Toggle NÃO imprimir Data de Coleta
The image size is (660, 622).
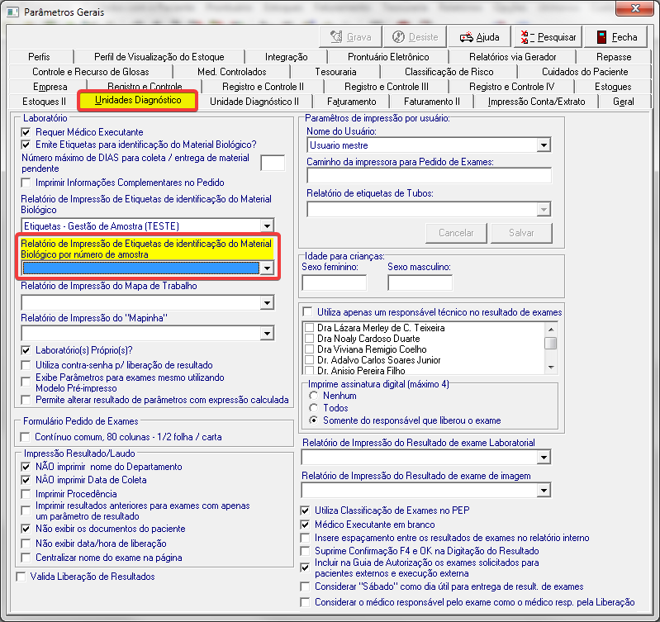click(26, 480)
